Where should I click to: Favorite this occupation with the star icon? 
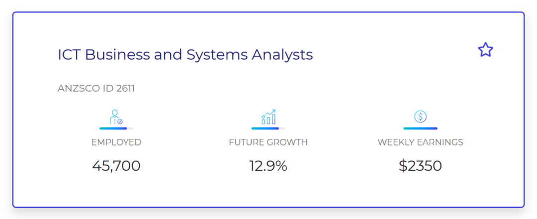(x=485, y=50)
